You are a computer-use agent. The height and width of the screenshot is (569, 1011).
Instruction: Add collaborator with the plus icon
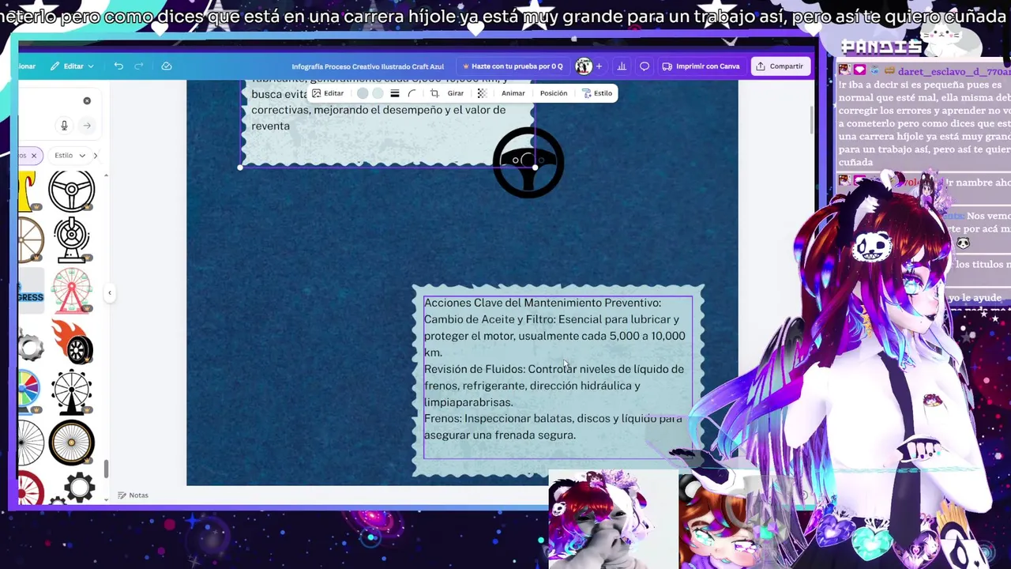coord(599,66)
